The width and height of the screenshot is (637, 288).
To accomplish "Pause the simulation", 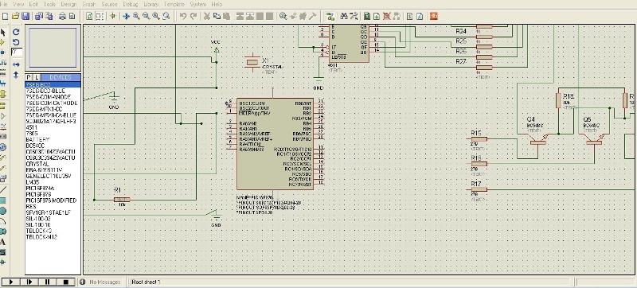I will pyautogui.click(x=48, y=282).
